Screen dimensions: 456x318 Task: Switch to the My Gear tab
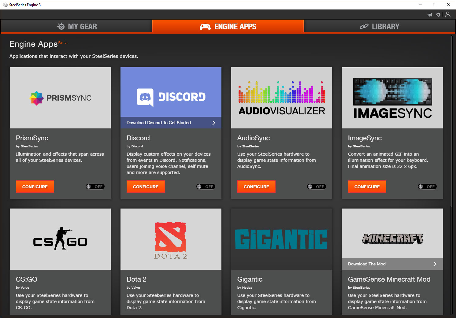point(76,27)
